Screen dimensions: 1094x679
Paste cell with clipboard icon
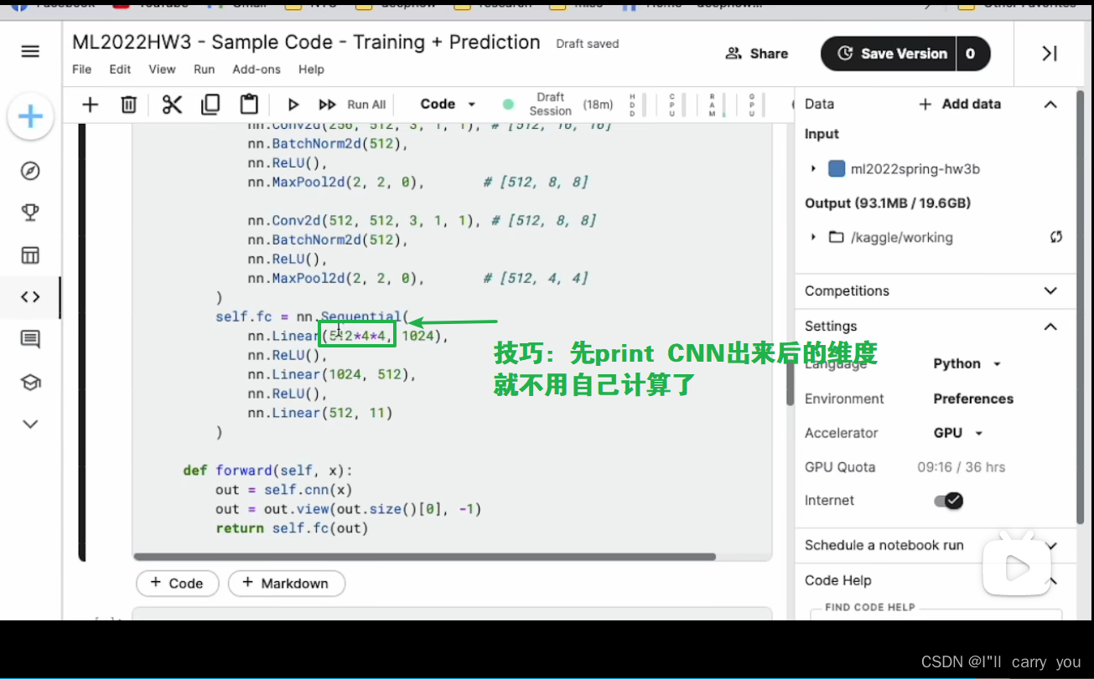pos(249,104)
